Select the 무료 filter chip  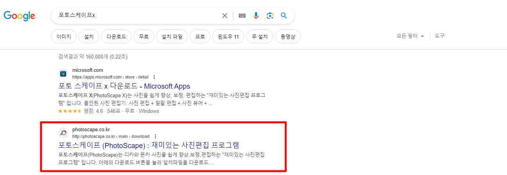(144, 37)
